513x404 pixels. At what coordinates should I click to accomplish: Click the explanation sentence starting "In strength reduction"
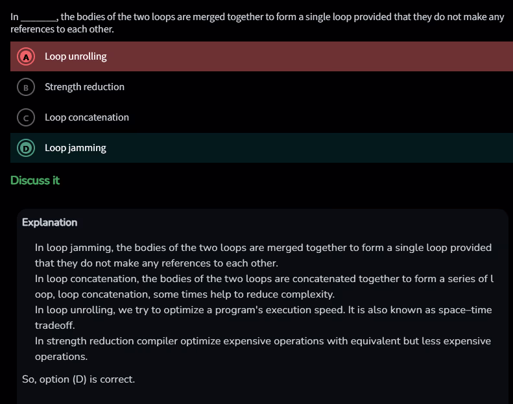click(263, 341)
